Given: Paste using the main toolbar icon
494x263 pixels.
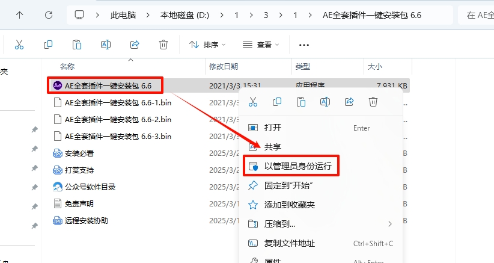Looking at the screenshot, I should 77,45.
